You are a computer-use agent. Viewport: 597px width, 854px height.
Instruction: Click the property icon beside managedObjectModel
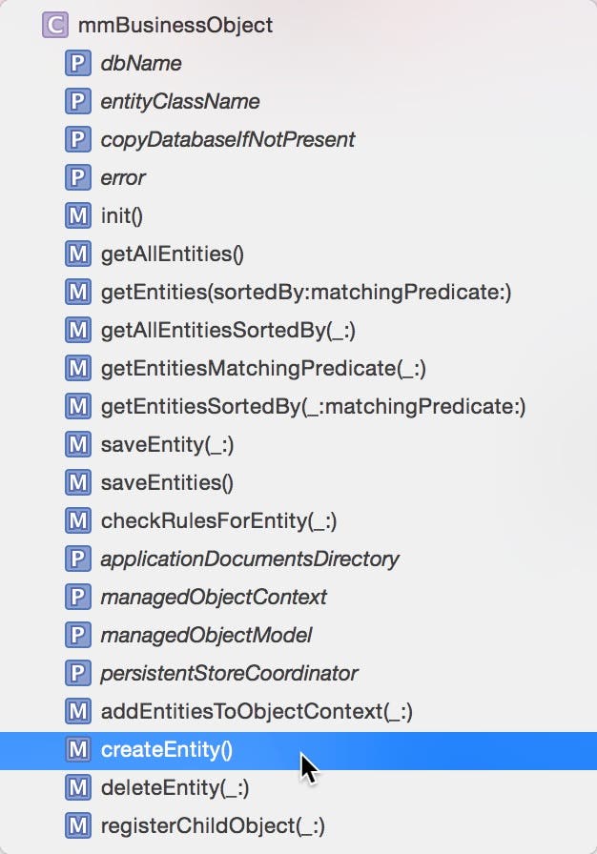pos(78,635)
